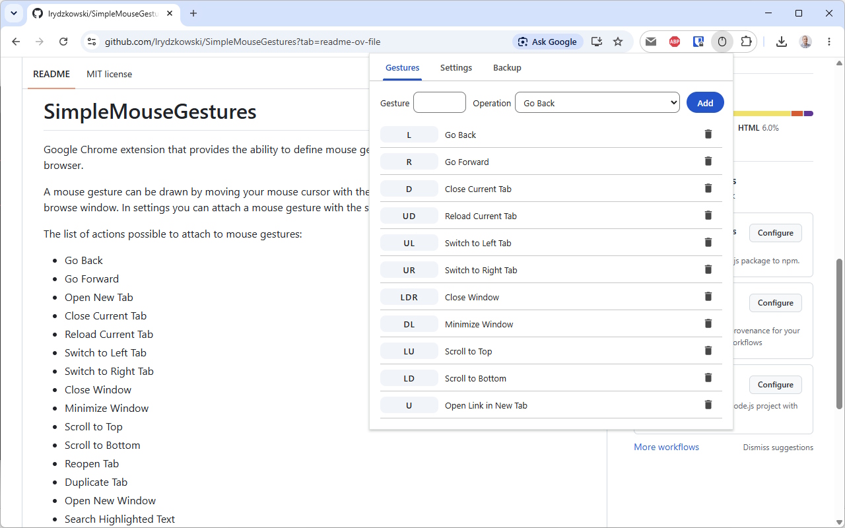Expand the Operation dropdown

(597, 102)
